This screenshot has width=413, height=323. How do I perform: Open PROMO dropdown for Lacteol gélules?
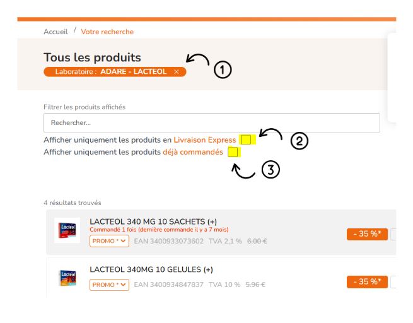click(x=110, y=285)
